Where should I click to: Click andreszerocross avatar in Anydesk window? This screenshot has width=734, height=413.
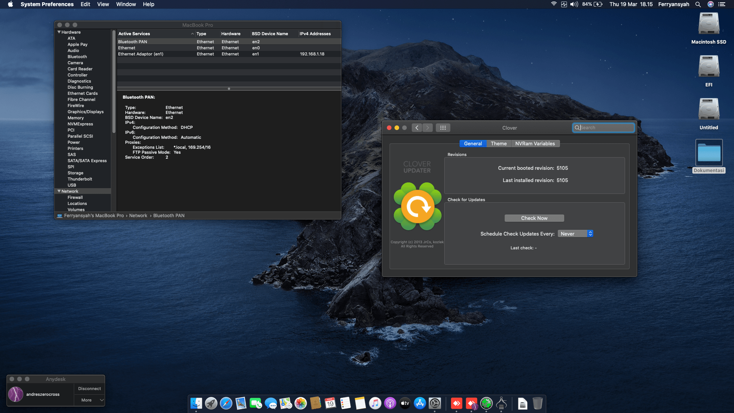[16, 394]
